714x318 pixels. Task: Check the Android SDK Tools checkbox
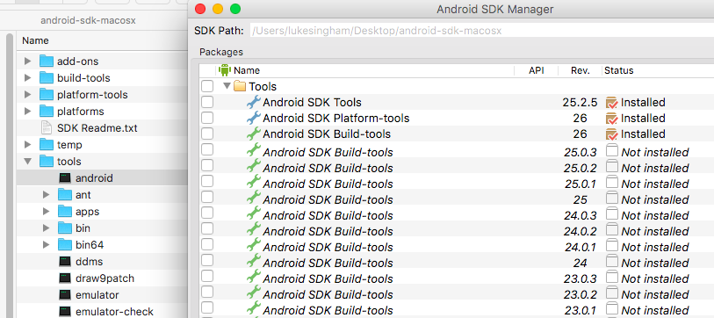coord(207,102)
